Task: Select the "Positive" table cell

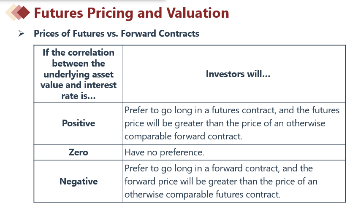Action: coord(79,123)
